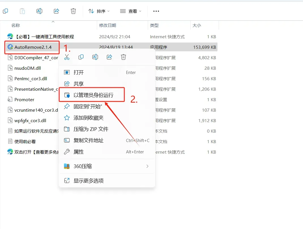
Task: Select 添加到收藏夹 menu entry
Action: (x=107, y=118)
